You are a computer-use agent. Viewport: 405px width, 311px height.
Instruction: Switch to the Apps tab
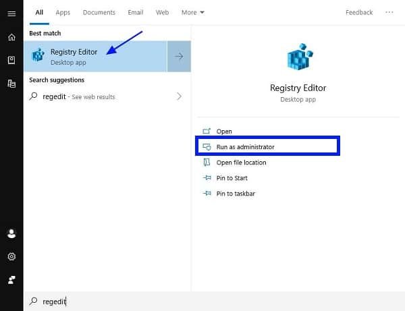click(x=63, y=12)
